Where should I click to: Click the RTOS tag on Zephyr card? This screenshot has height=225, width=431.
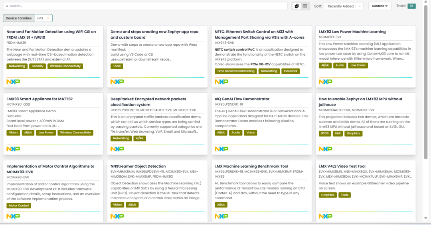[x=324, y=134]
